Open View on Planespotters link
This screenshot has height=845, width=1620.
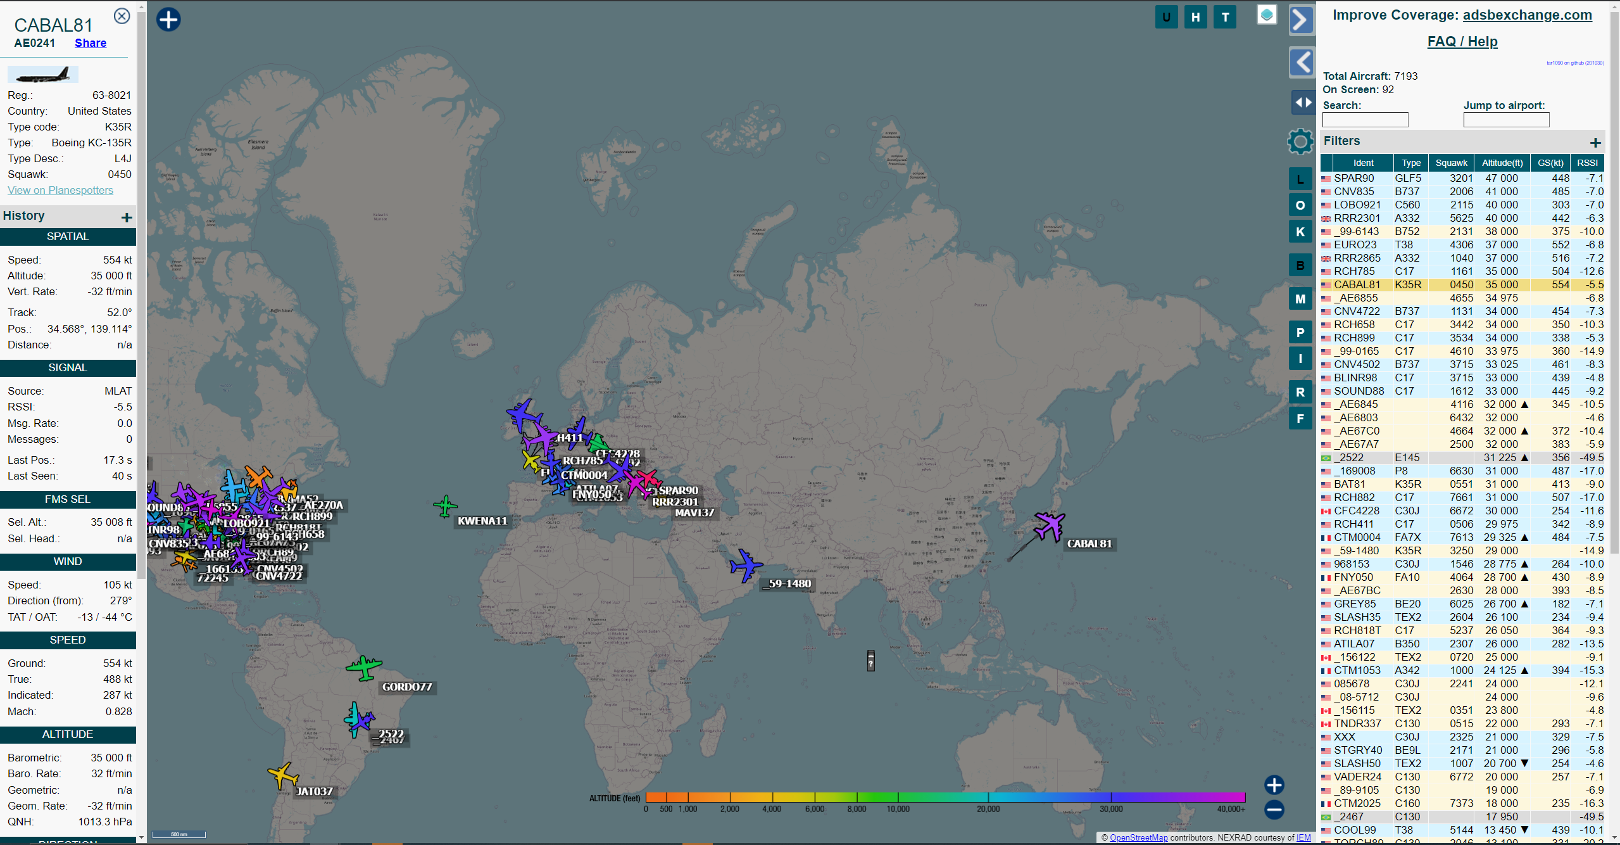(60, 190)
